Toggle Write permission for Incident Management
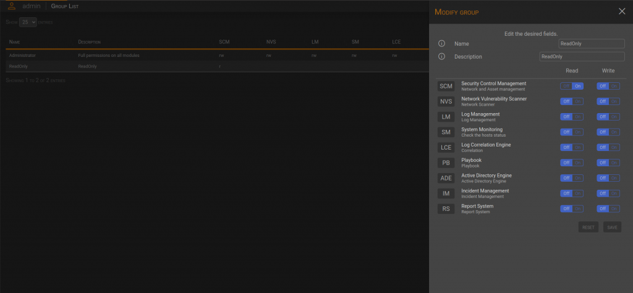Image resolution: width=633 pixels, height=293 pixels. (608, 193)
